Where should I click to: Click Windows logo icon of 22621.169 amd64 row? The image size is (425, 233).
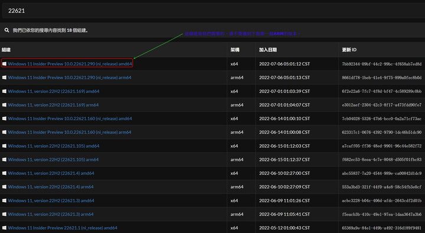click(x=4, y=91)
